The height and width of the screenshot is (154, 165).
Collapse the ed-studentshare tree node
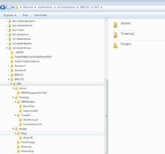click(7, 48)
